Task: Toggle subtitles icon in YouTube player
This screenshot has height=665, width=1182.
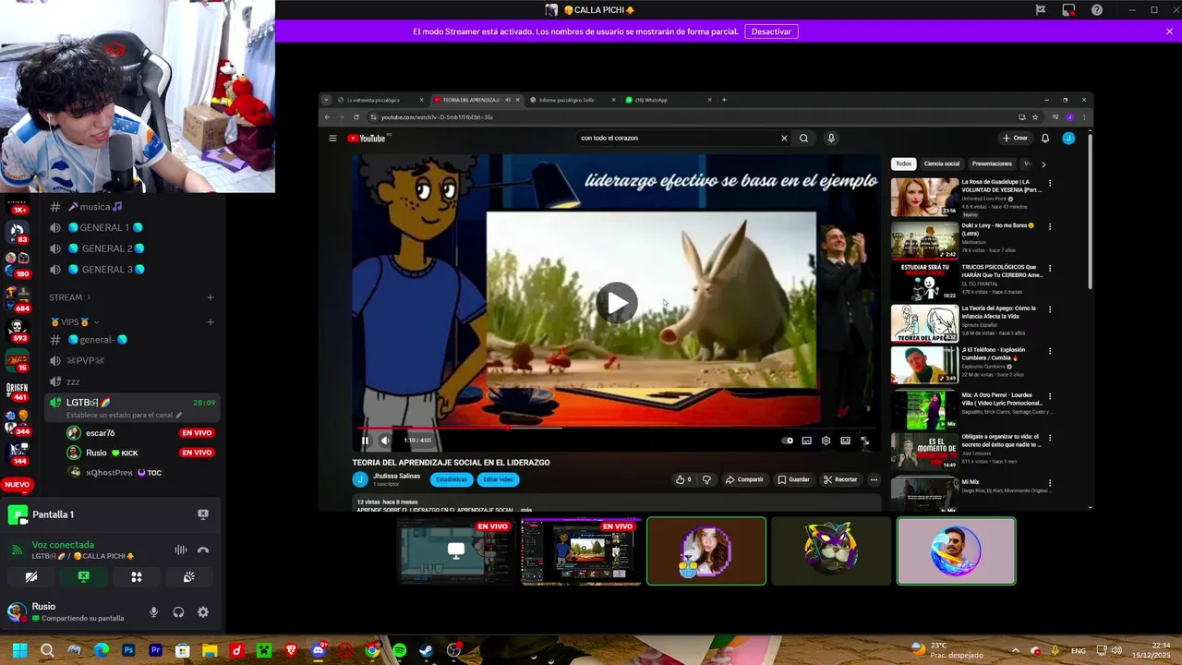Action: coord(806,441)
